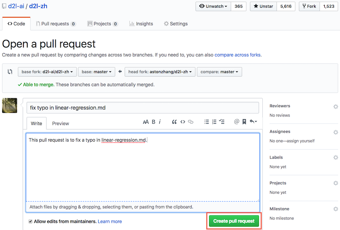The image size is (340, 230).
Task: Toggle Allow edits from maintainers checkbox
Action: (x=30, y=221)
